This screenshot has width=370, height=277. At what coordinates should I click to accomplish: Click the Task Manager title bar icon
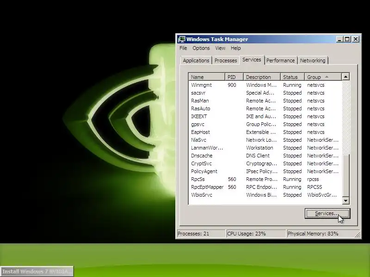pyautogui.click(x=182, y=39)
